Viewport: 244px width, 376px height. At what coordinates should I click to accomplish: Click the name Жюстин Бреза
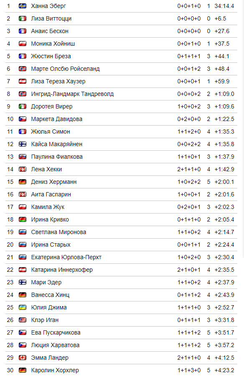[x=51, y=57]
